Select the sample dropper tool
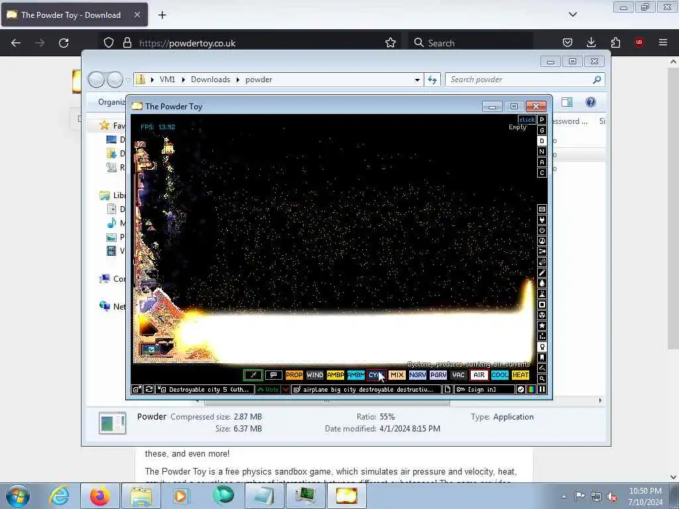This screenshot has width=679, height=509. coord(253,375)
